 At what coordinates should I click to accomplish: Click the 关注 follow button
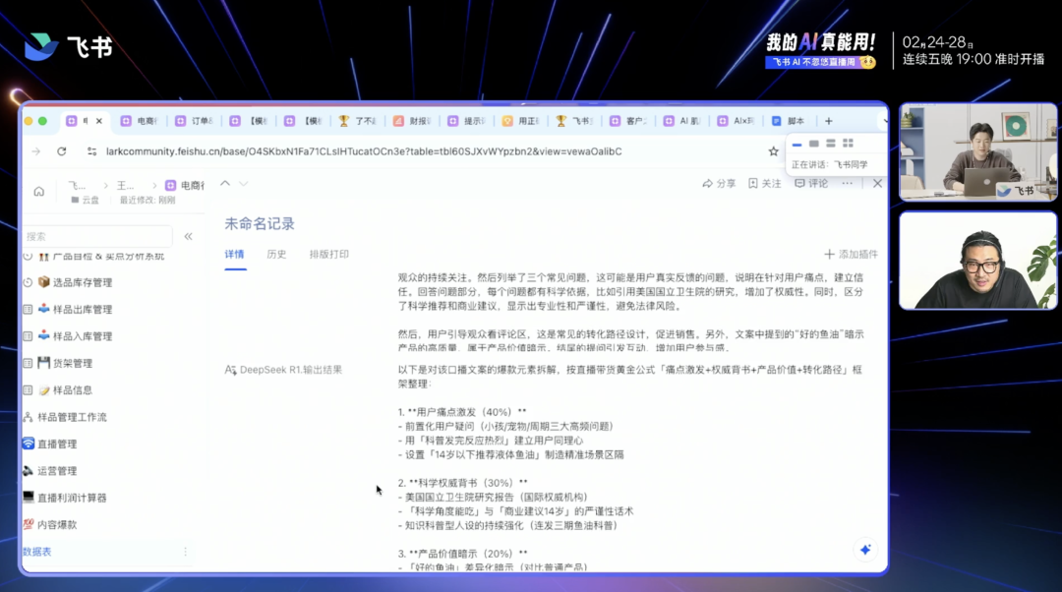click(x=765, y=184)
